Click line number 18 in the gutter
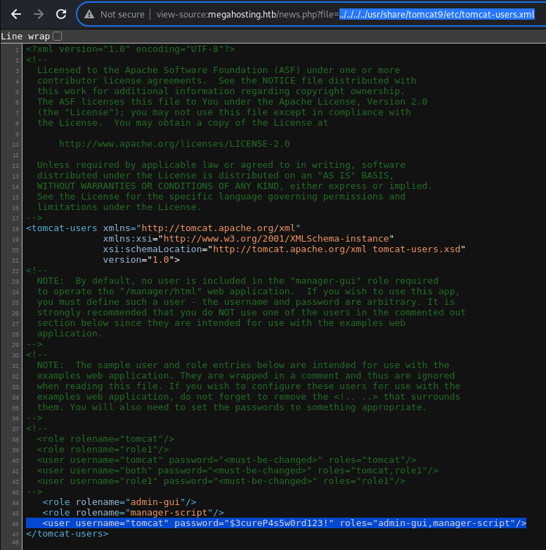546x550 pixels. pos(15,229)
